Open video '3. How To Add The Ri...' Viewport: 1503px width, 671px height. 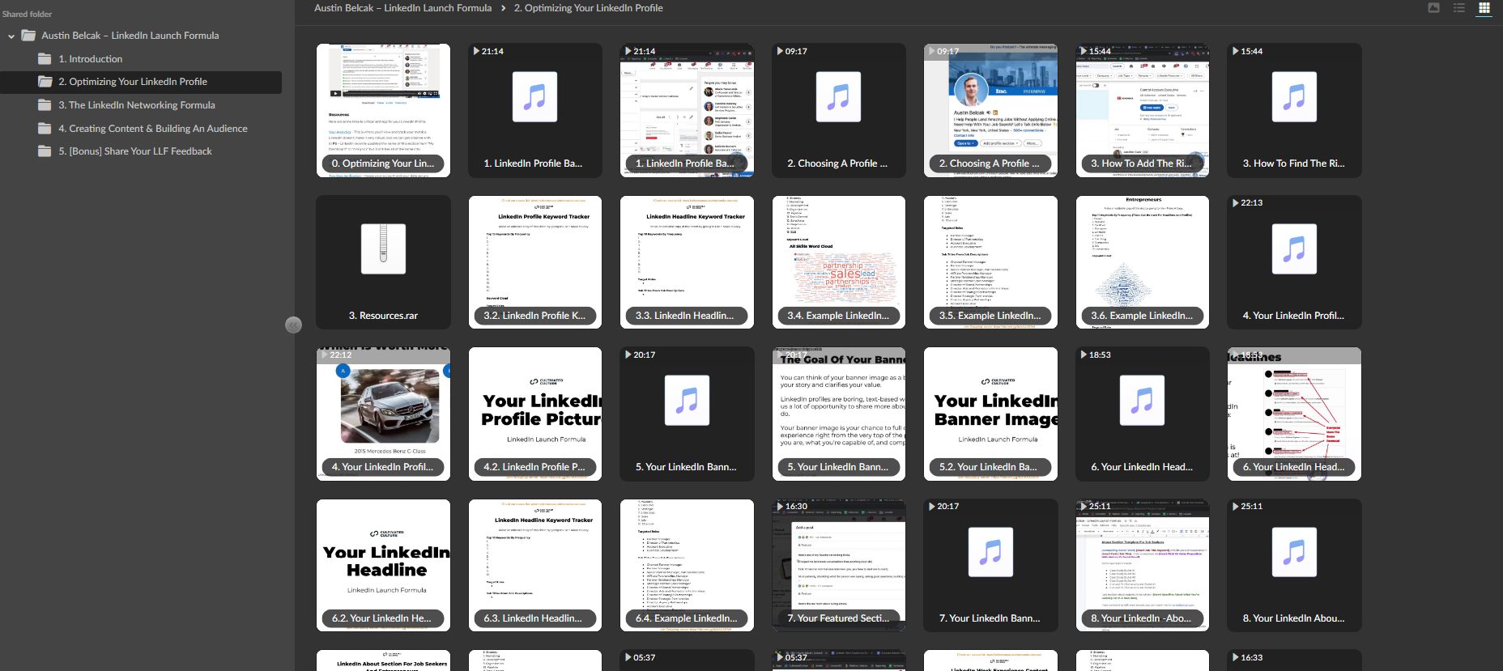coord(1143,110)
